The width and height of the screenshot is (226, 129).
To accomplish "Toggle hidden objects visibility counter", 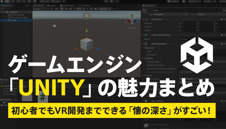I will [79, 9].
